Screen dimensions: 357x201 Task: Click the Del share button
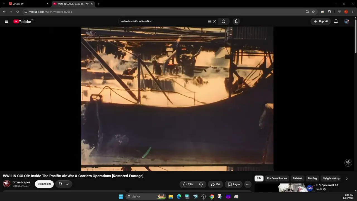tap(215, 184)
